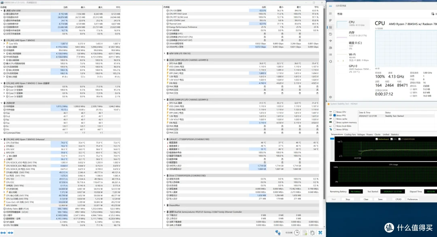
Task: Switch to AIDA64 Cooling Fans tab
Action: point(350,135)
